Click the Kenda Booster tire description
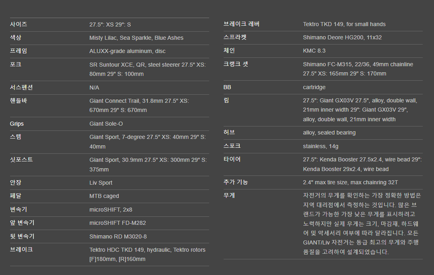This screenshot has height=275, width=434. click(x=362, y=164)
